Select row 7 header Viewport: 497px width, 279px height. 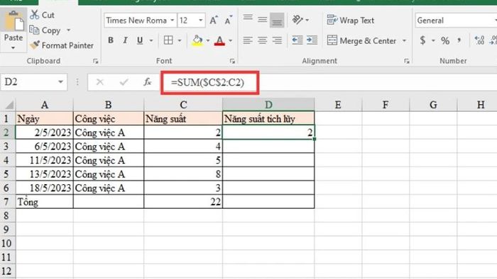[7, 202]
